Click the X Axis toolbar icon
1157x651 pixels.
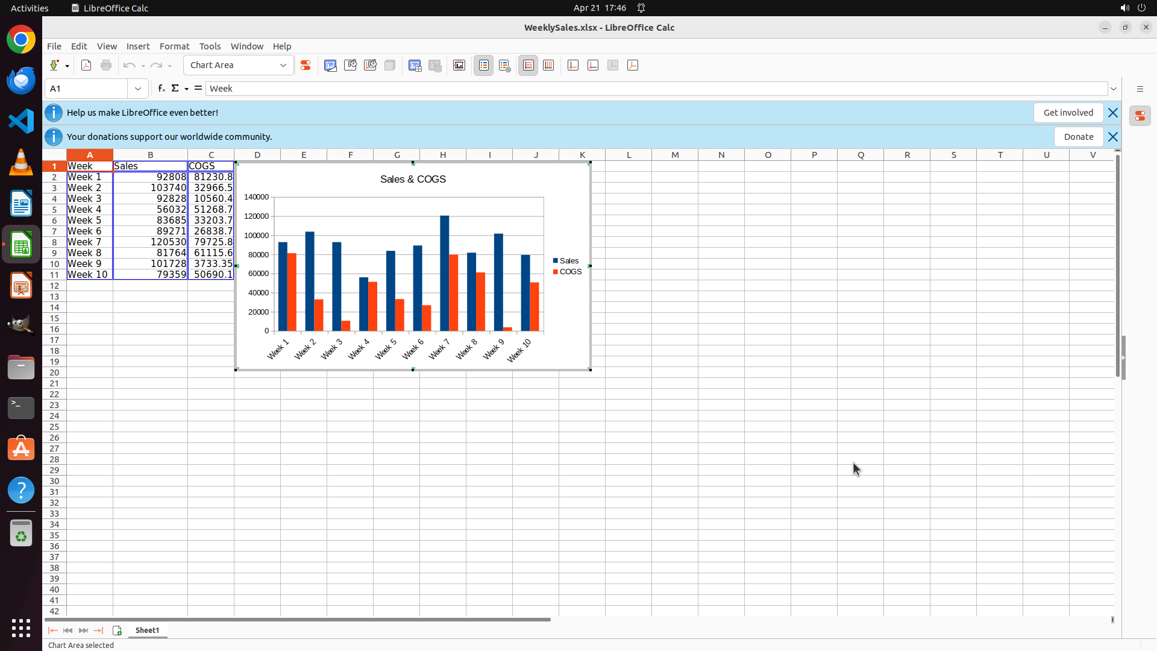point(573,65)
